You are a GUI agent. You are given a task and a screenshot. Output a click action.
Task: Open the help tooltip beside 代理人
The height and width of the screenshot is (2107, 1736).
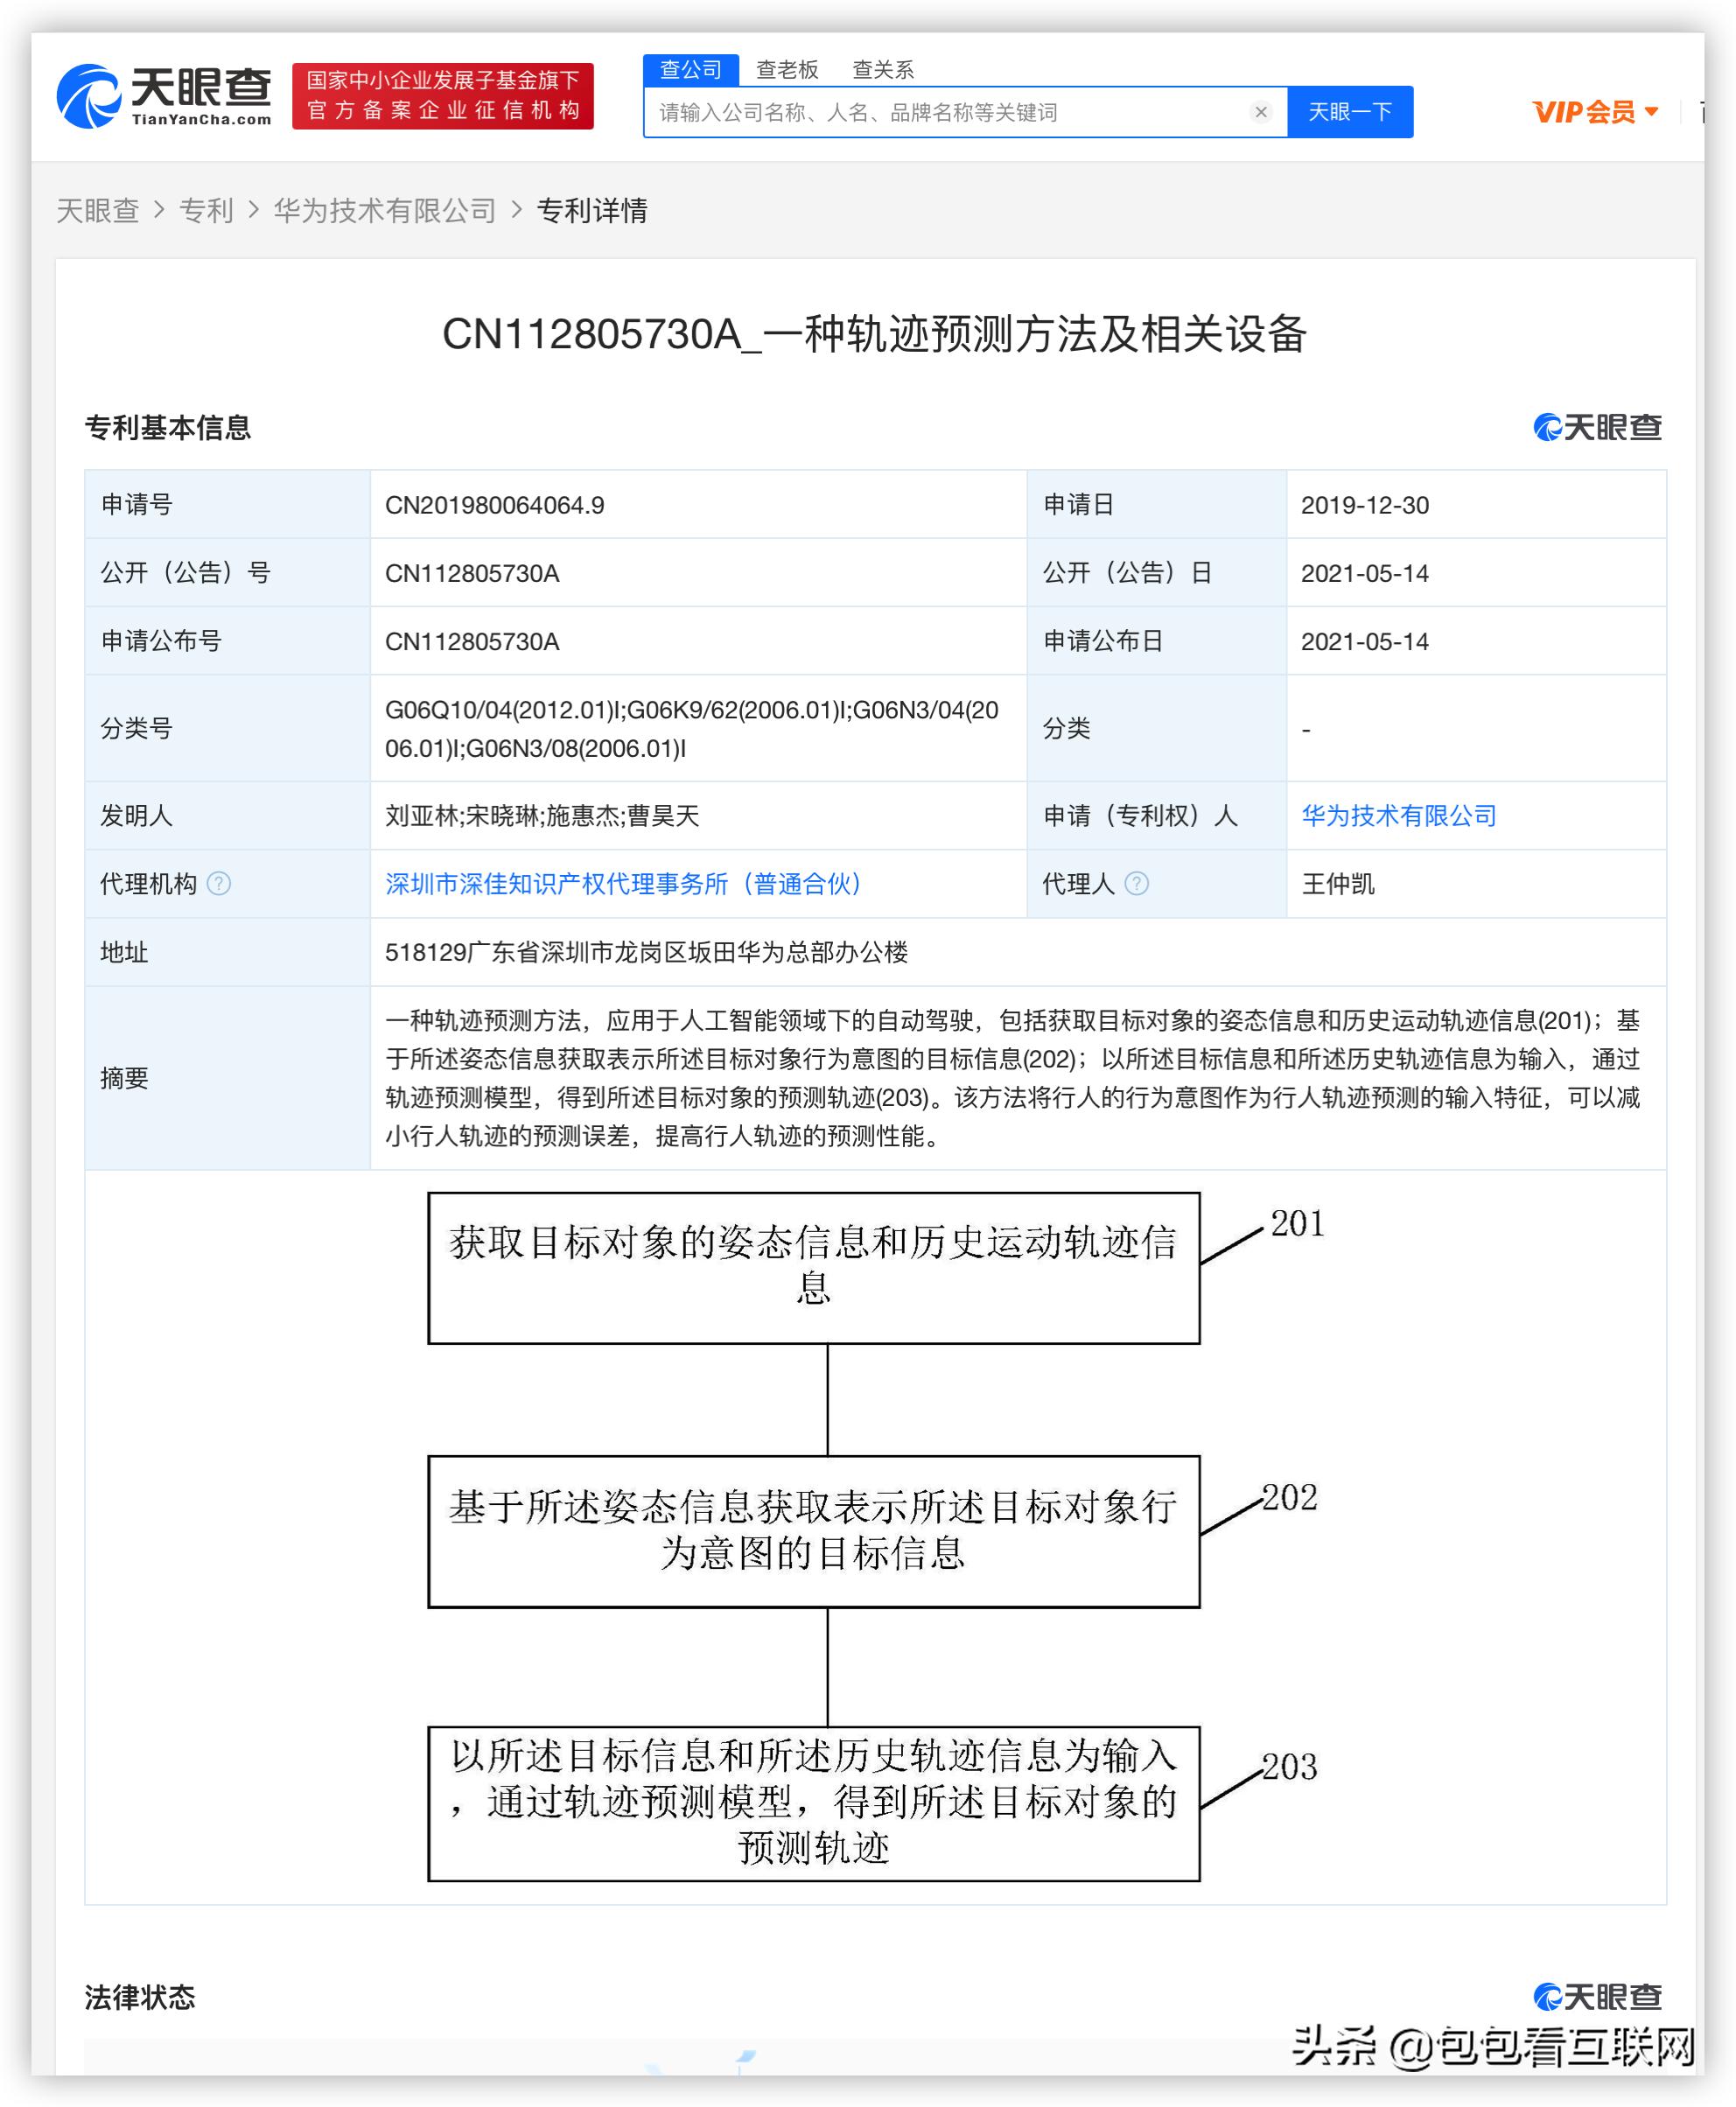coord(1135,884)
